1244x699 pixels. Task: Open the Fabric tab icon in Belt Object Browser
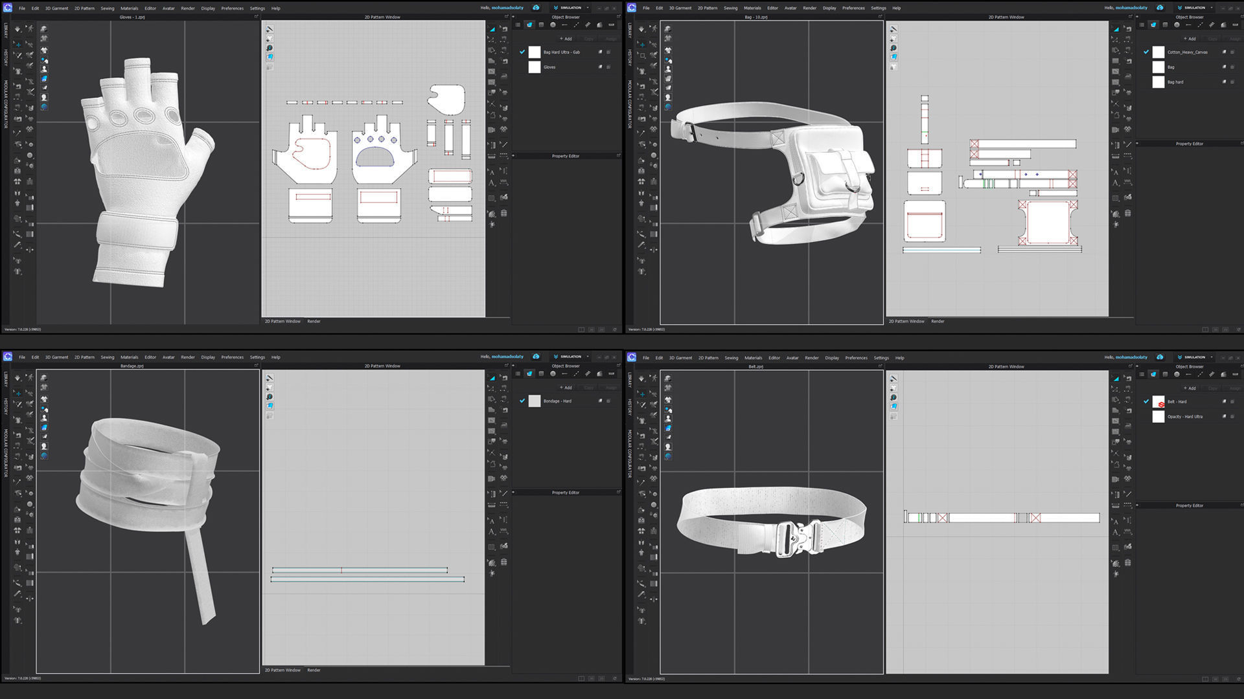[x=1153, y=374]
